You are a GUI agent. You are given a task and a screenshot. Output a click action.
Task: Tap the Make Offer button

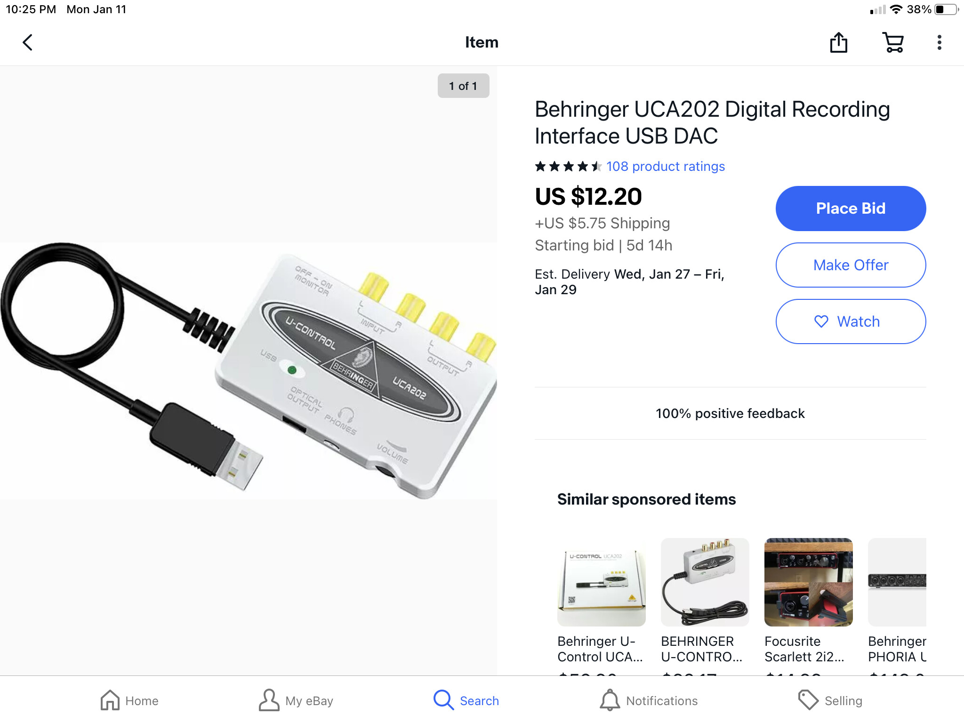[x=851, y=265]
